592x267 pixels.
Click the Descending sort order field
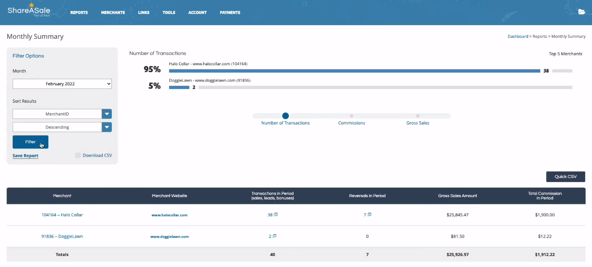click(57, 127)
